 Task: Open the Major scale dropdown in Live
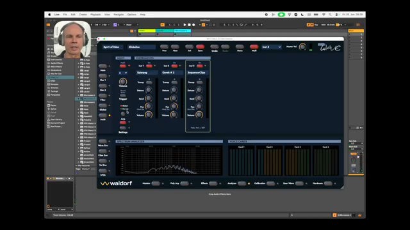[x=131, y=25]
